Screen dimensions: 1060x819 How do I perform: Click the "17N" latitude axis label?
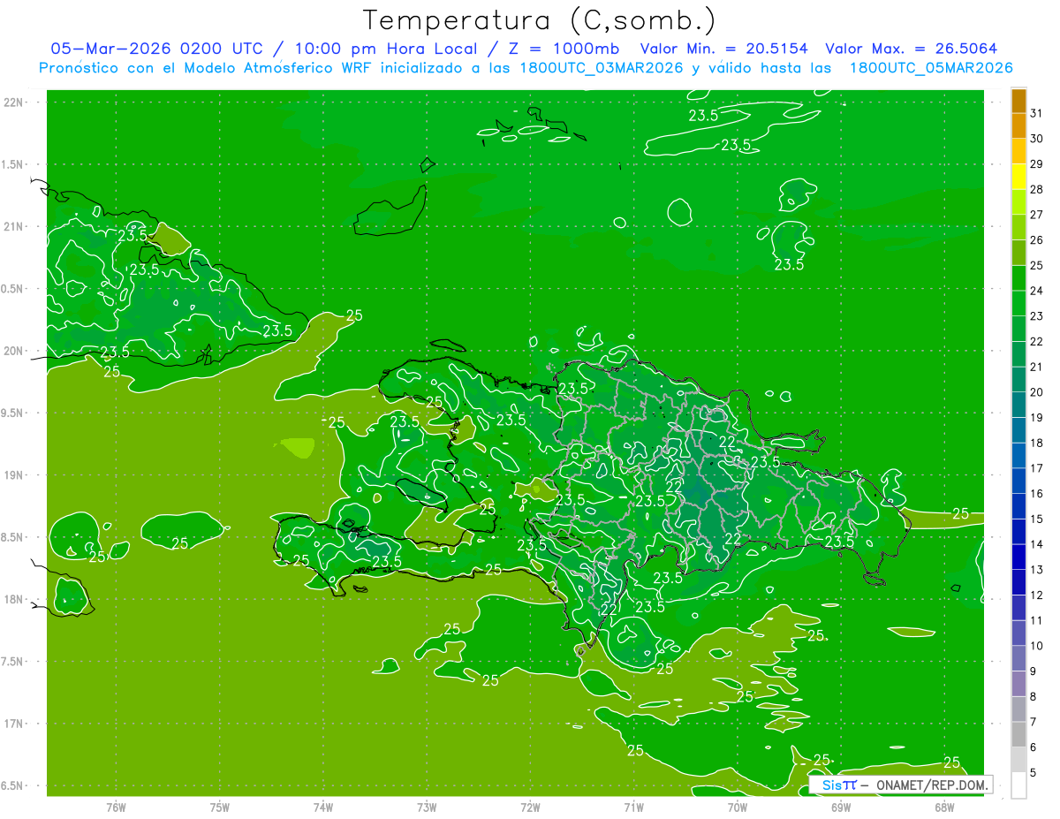pyautogui.click(x=12, y=724)
